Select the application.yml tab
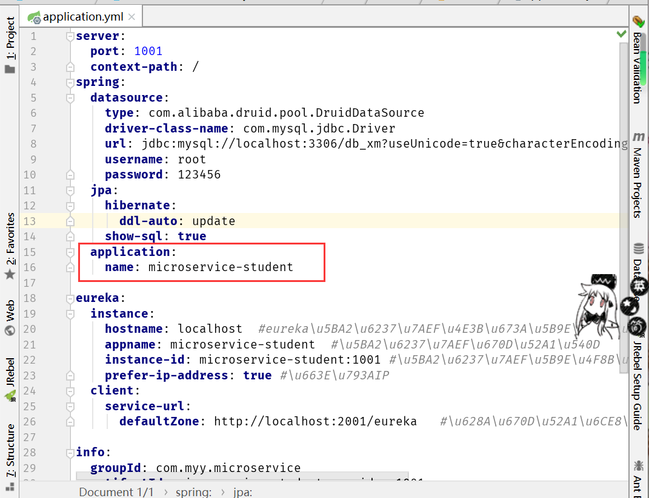 click(x=81, y=16)
